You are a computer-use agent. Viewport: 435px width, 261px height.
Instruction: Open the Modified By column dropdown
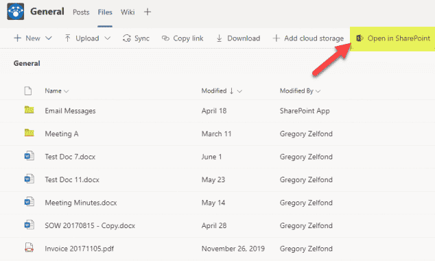coord(318,91)
